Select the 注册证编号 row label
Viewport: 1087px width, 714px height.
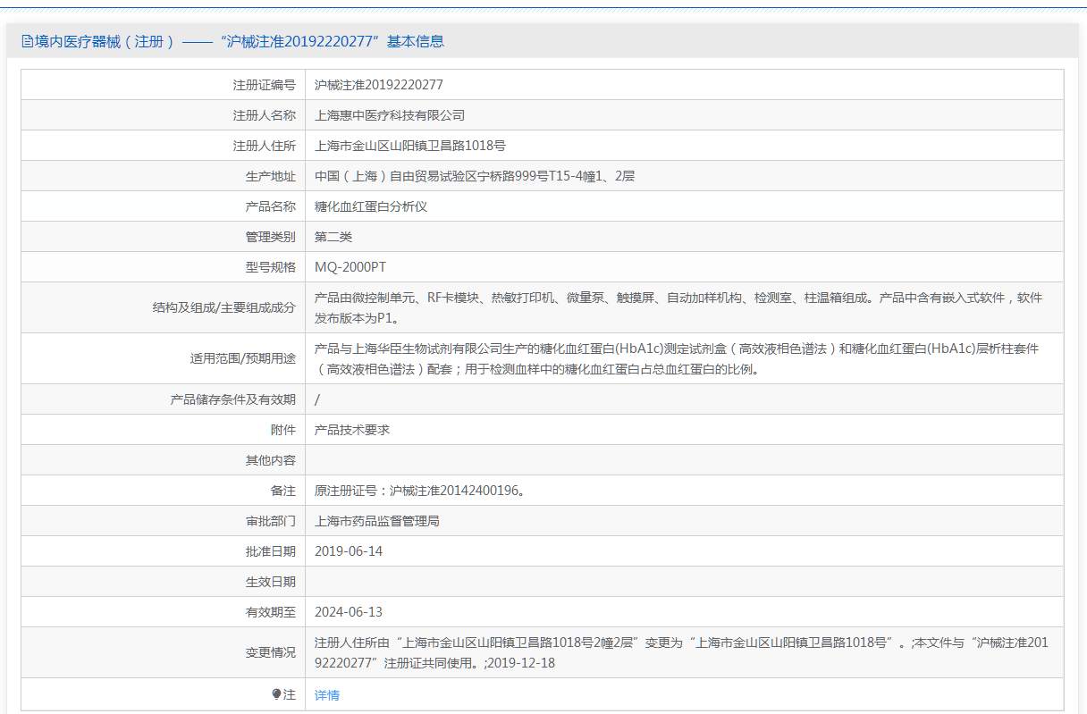click(x=265, y=85)
